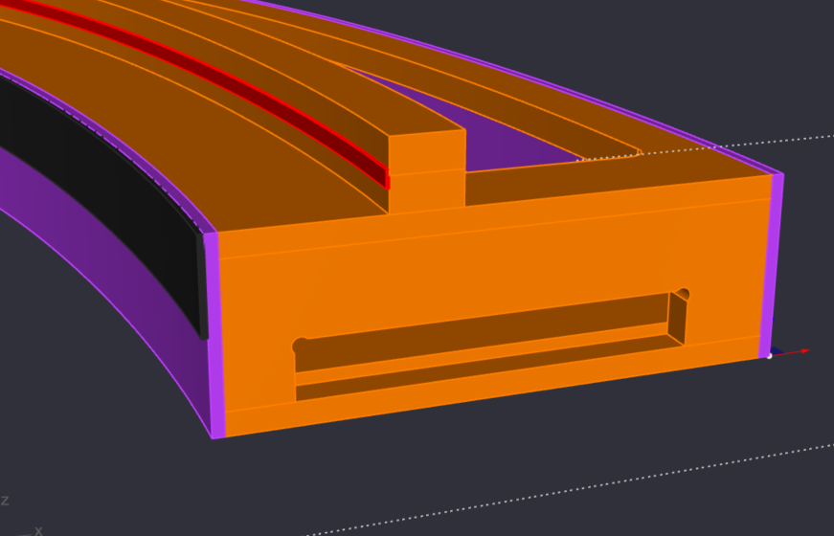Image resolution: width=834 pixels, height=536 pixels.
Task: Click the small blue plane at the origin
Action: (x=777, y=351)
